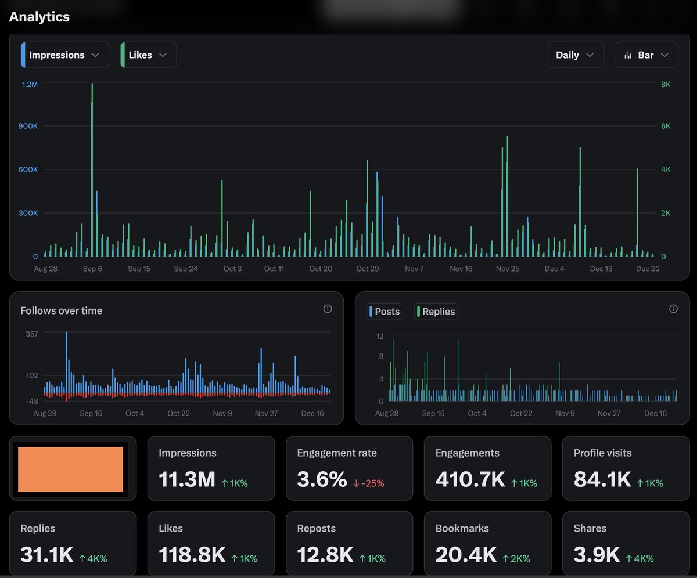This screenshot has width=697, height=578.
Task: Click the 11.3M impressions value
Action: (x=187, y=479)
